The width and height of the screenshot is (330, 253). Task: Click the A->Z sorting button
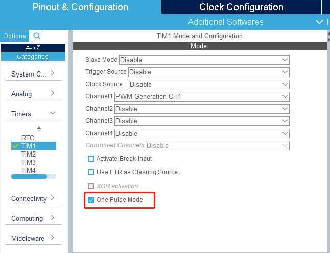[x=33, y=47]
